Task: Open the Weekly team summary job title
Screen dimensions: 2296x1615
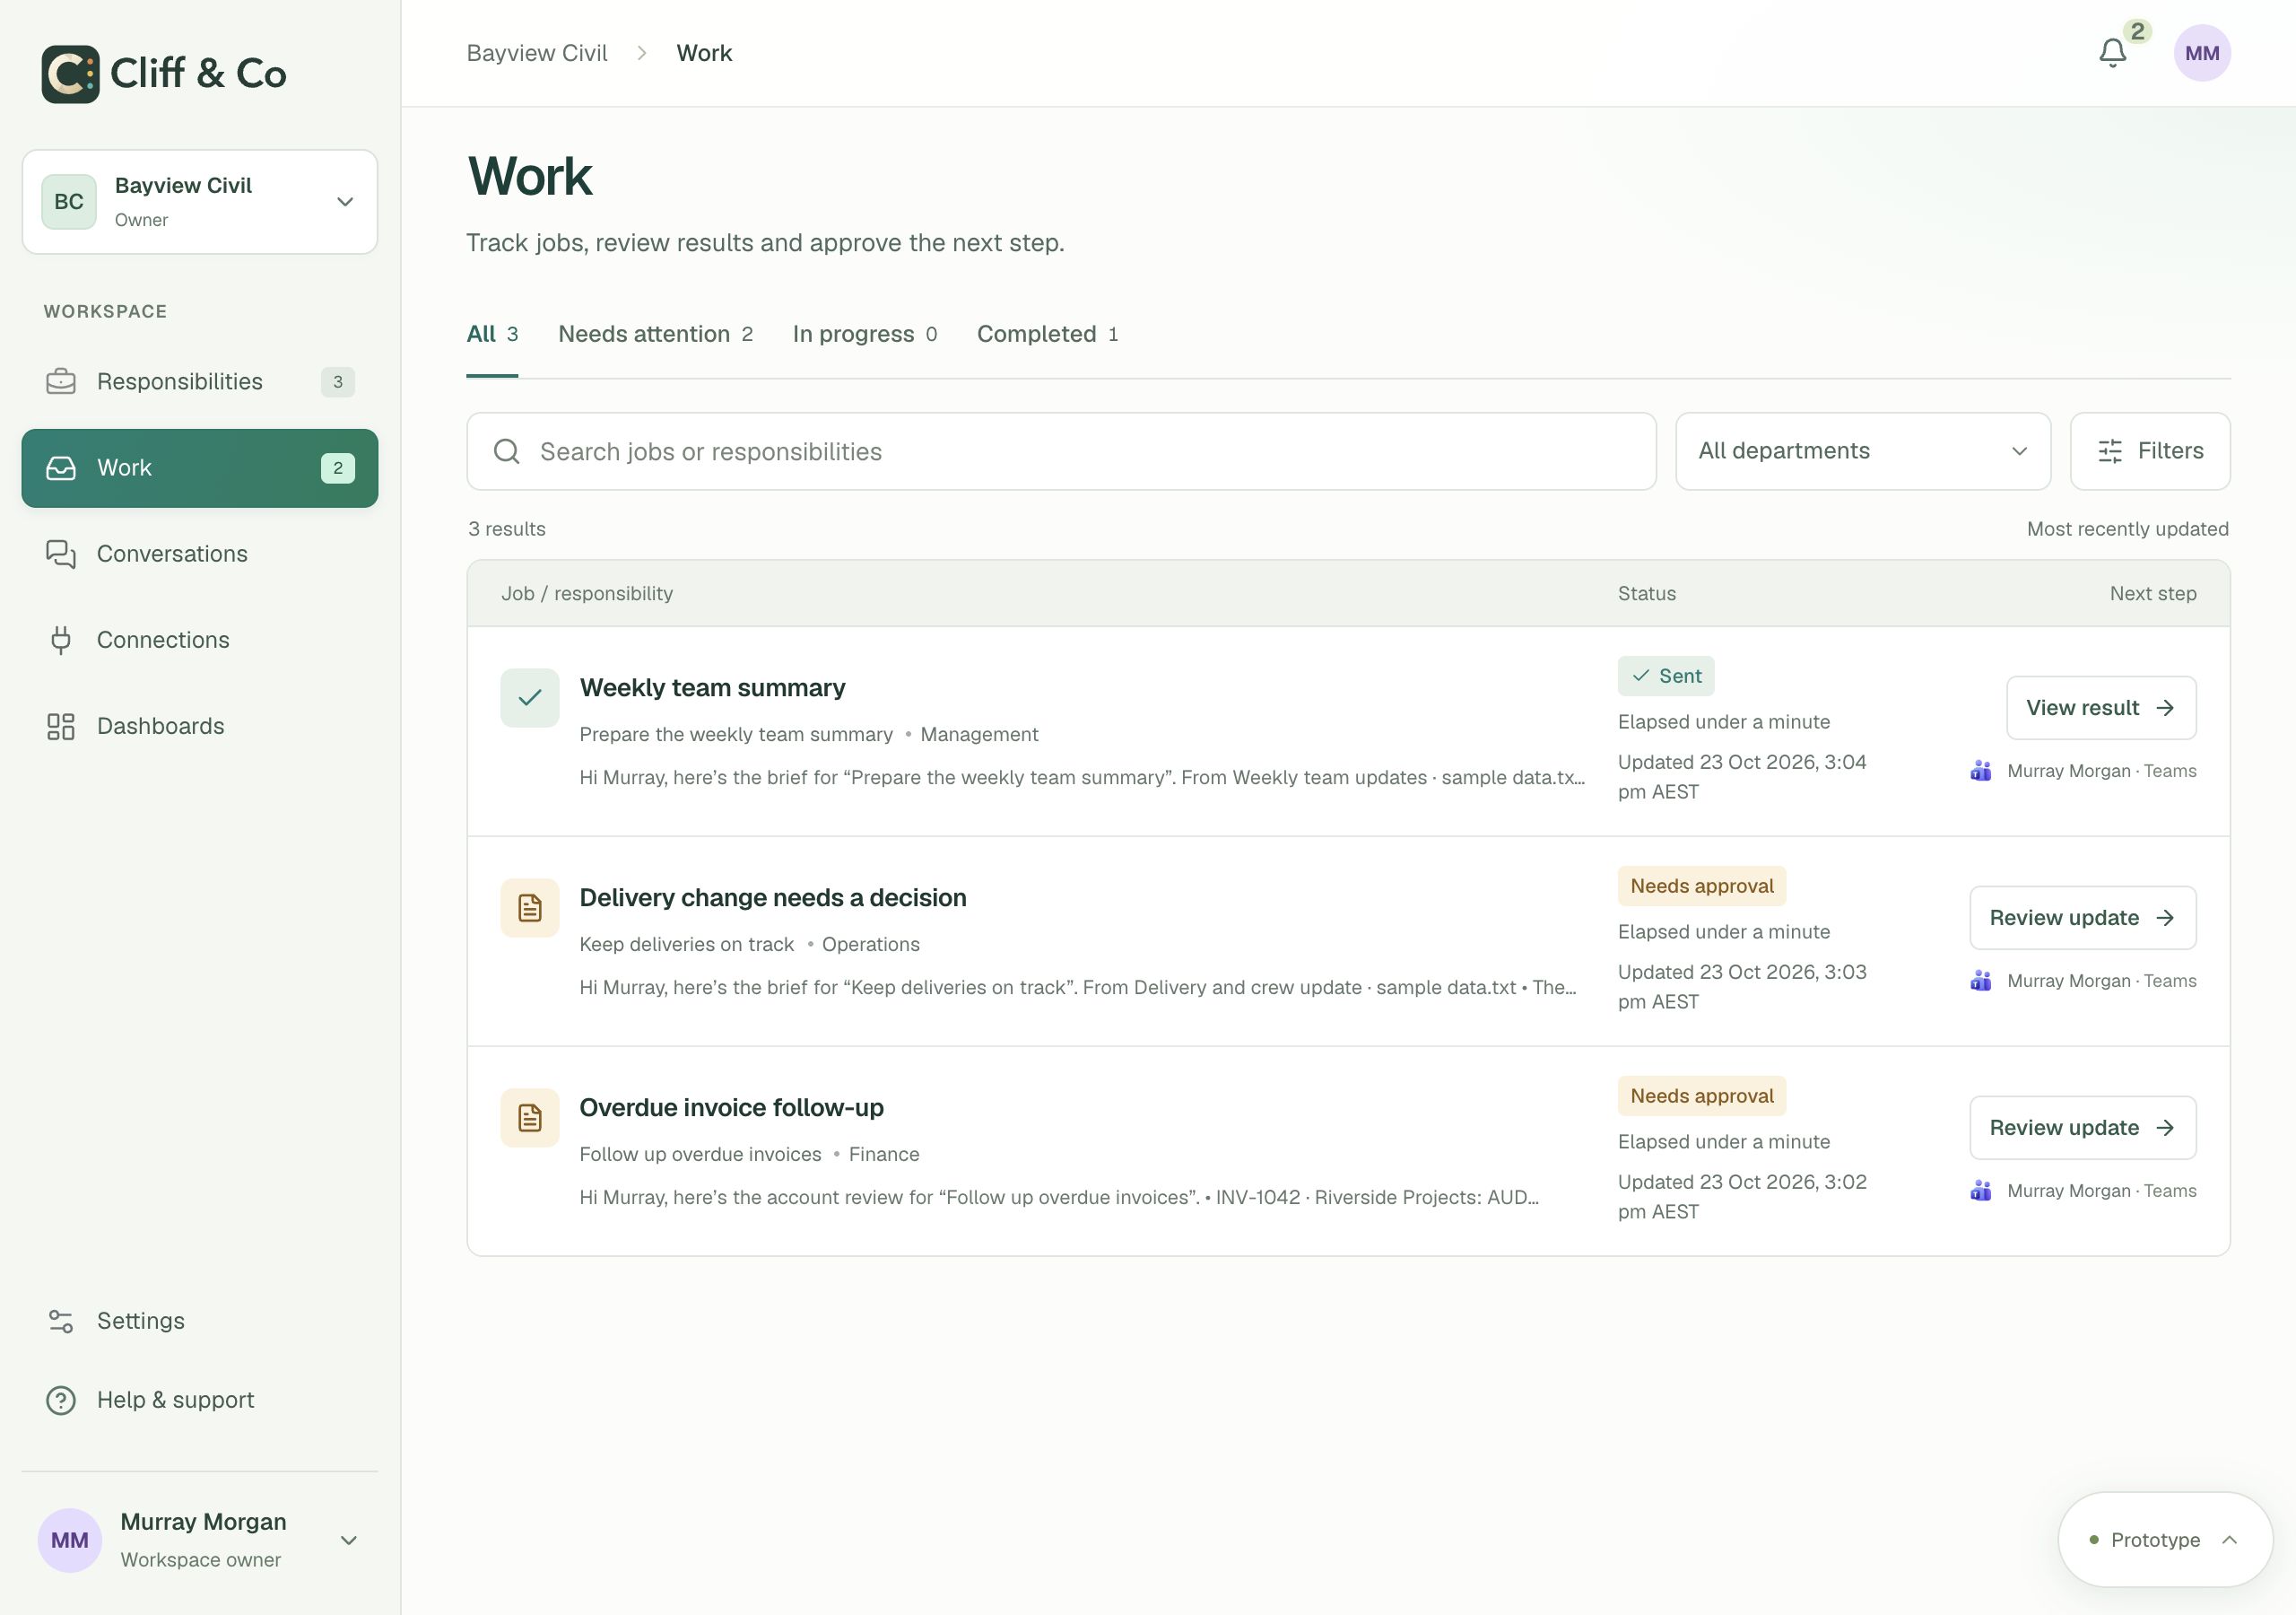Action: click(x=712, y=687)
